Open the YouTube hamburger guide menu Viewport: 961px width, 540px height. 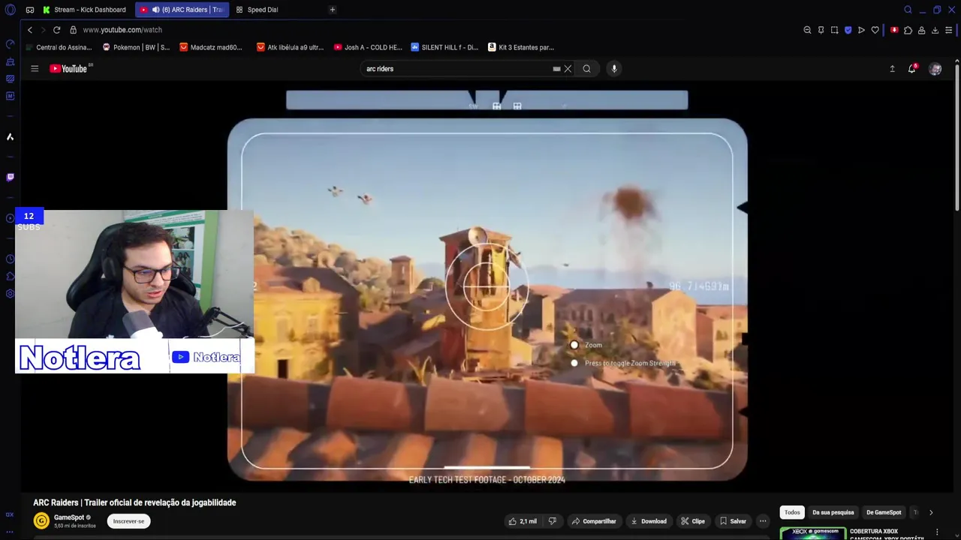pyautogui.click(x=35, y=68)
